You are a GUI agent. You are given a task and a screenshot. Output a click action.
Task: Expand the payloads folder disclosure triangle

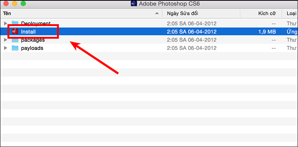coord(6,48)
